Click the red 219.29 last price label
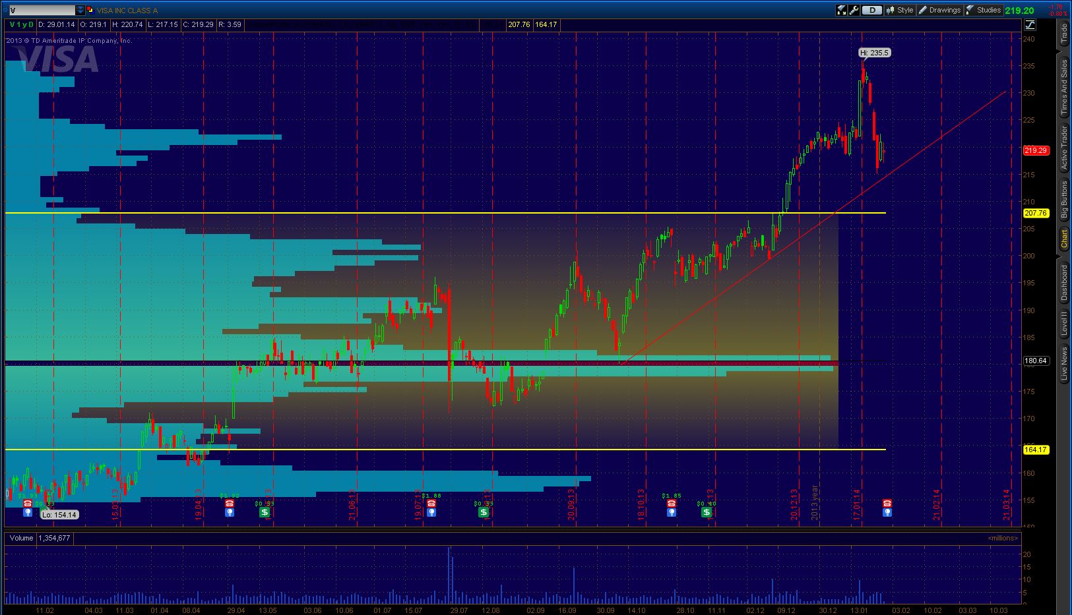The image size is (1072, 615). click(x=1036, y=150)
